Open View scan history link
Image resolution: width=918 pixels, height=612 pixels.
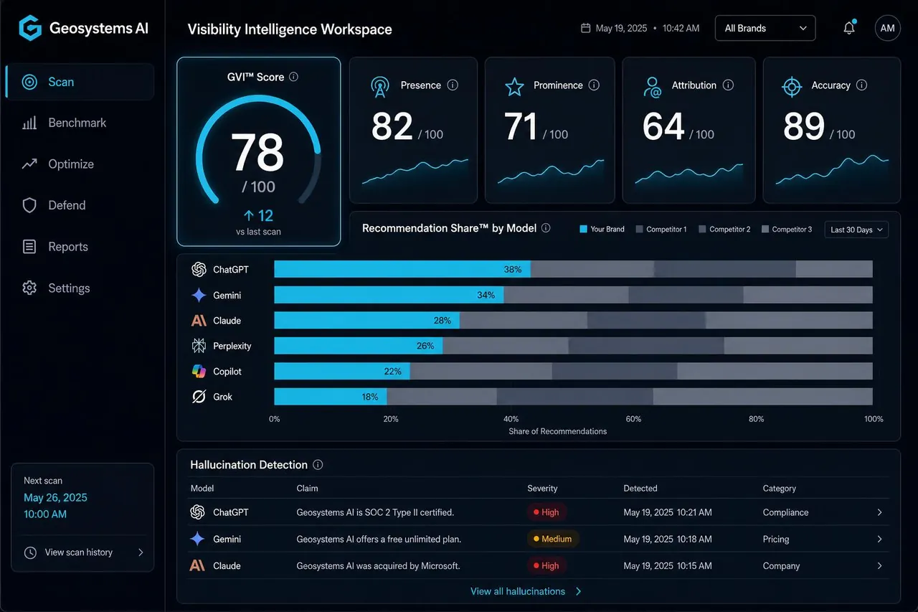tap(79, 552)
